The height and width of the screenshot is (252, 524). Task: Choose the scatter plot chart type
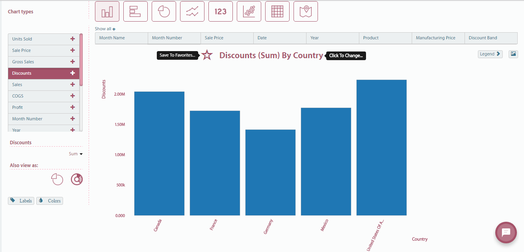(x=249, y=11)
